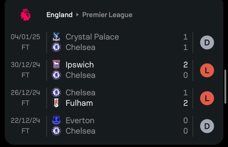Select the loss badge for Ipswich match
Image resolution: width=228 pixels, height=147 pixels.
tap(207, 70)
